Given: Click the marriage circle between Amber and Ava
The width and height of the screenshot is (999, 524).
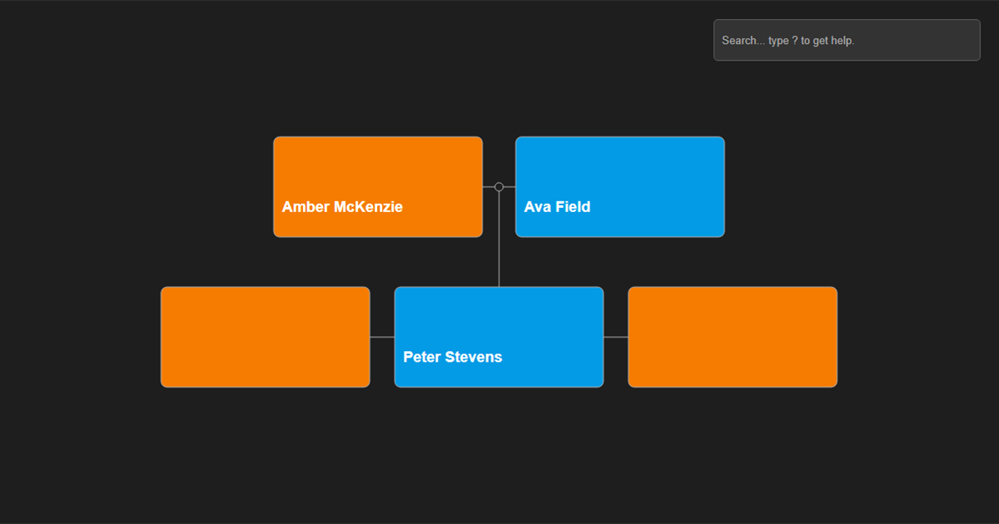Looking at the screenshot, I should (499, 187).
